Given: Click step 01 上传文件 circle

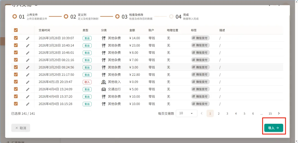Looking at the screenshot, I should (x=15, y=16).
